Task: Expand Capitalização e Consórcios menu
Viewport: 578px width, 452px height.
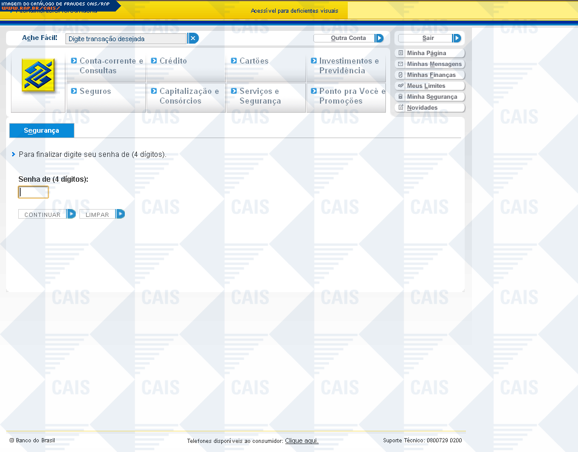Action: pos(187,96)
